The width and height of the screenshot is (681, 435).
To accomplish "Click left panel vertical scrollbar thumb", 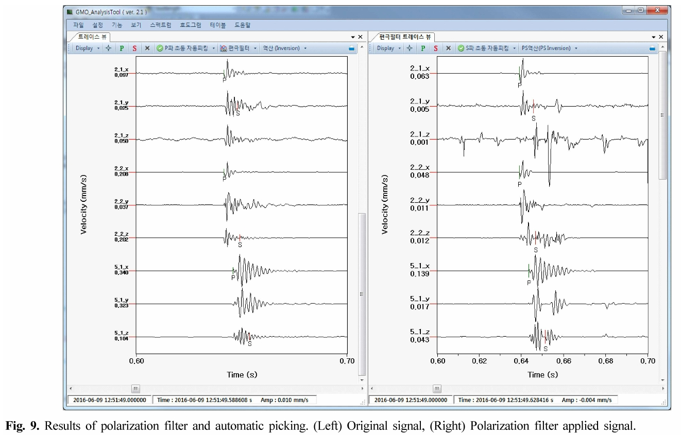I will pos(362,294).
